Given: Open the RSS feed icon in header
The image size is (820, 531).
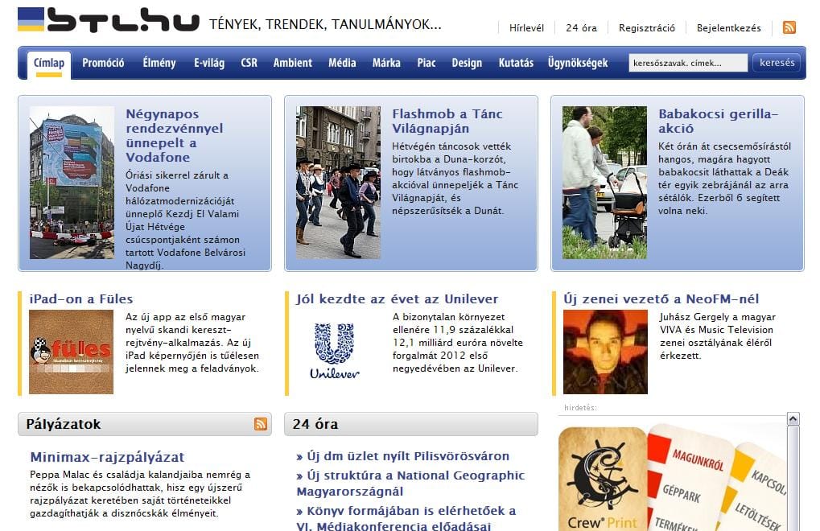Looking at the screenshot, I should coord(789,27).
